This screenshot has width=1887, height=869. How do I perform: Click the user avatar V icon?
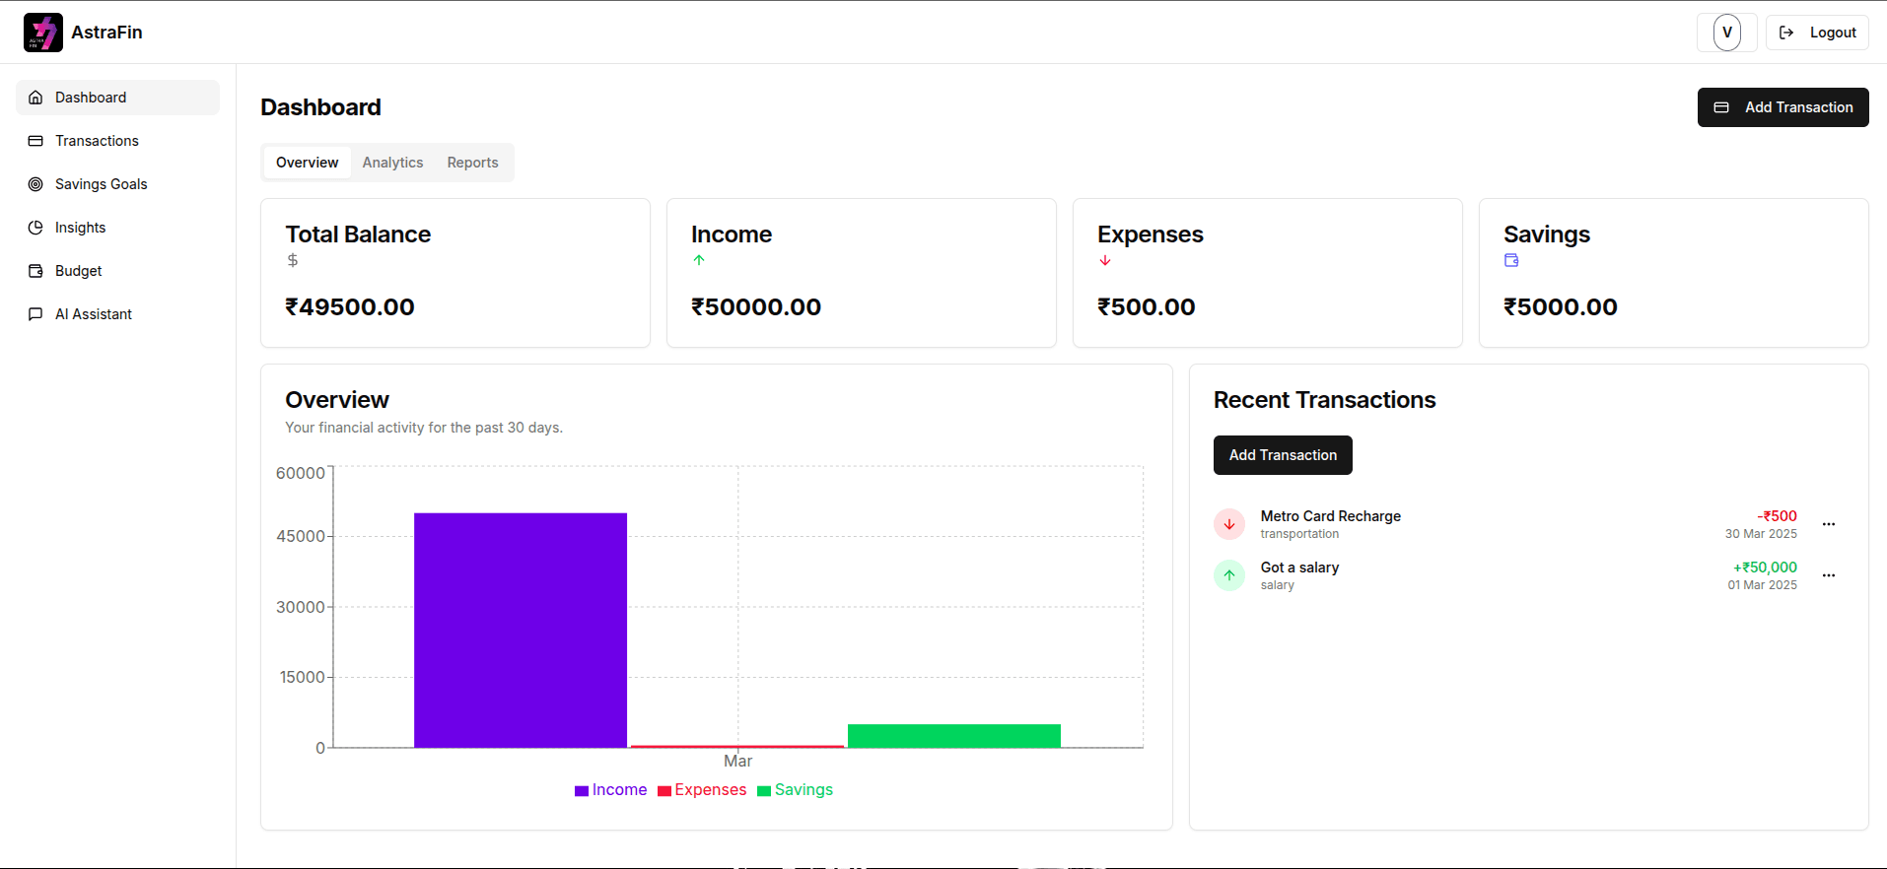[1726, 33]
